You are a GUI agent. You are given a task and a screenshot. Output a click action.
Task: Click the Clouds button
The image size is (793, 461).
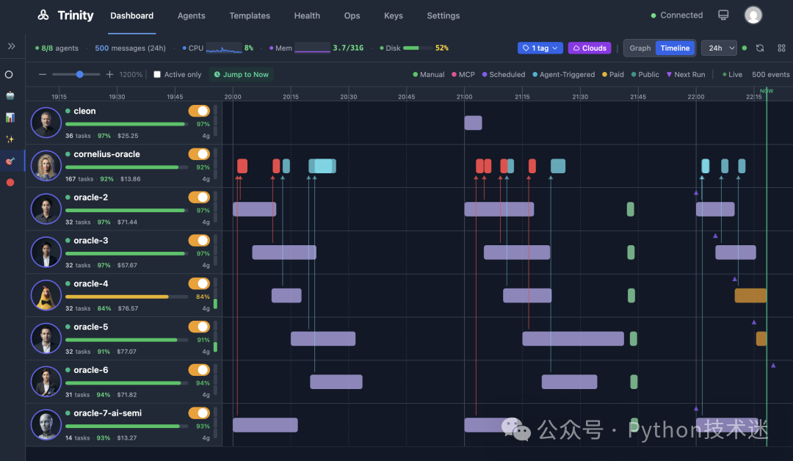pos(590,48)
